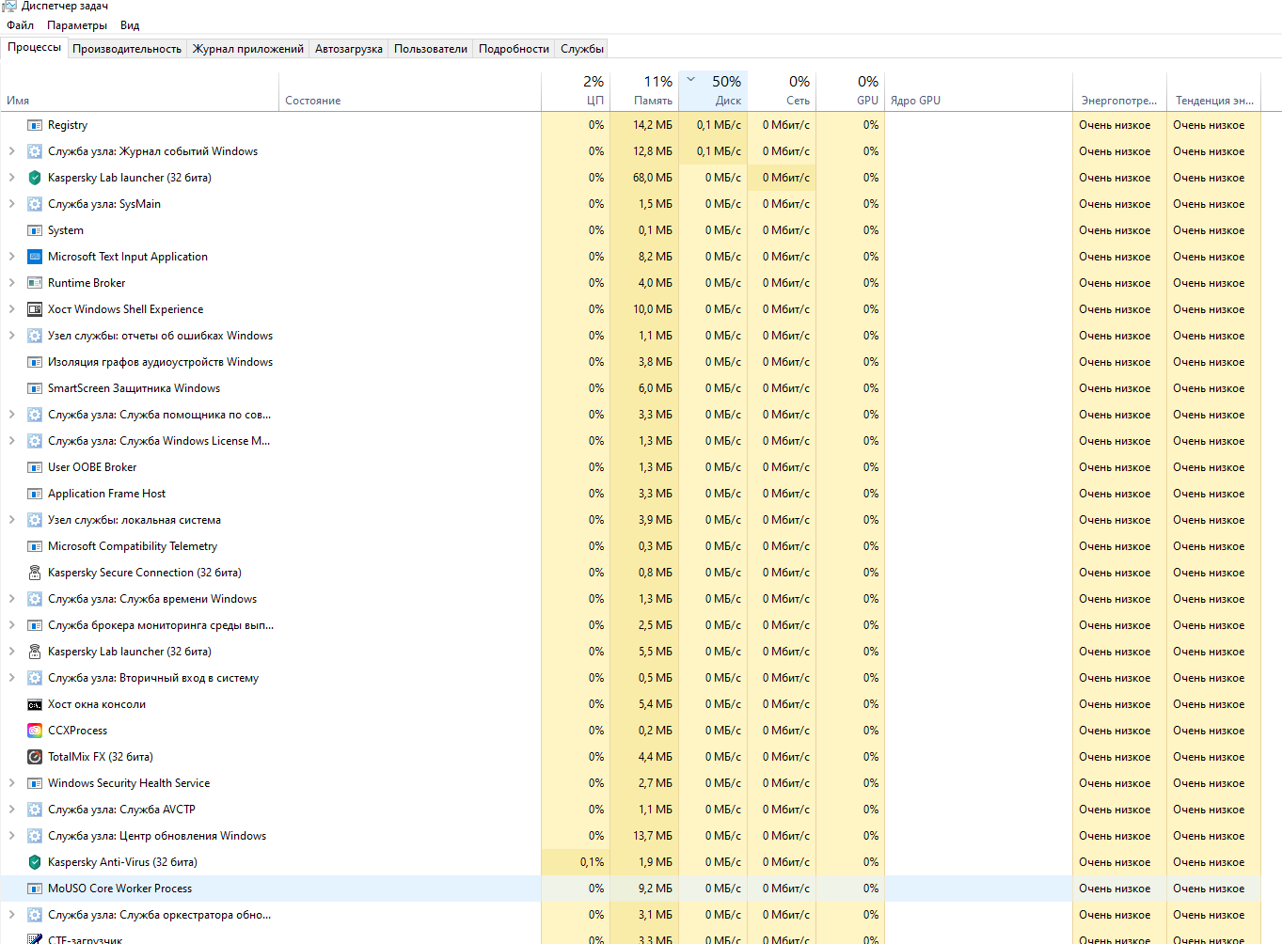Sort by the Диск column header
This screenshot has width=1282, height=944.
tap(713, 92)
